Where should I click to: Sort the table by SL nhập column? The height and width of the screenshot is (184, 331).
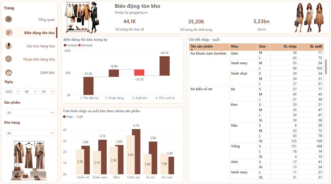point(290,47)
